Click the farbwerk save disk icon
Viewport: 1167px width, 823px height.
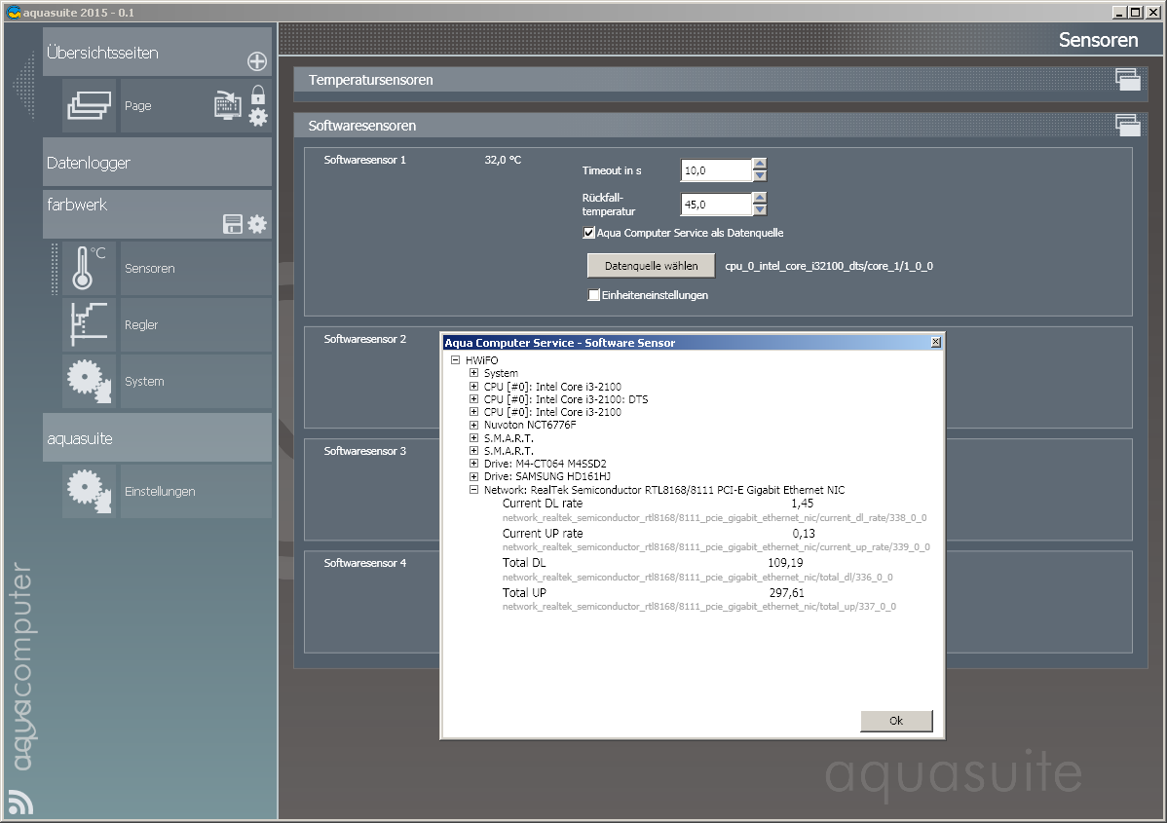[233, 224]
